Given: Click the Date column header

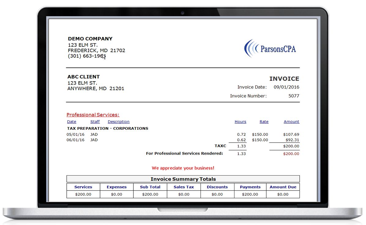Looking at the screenshot, I should pos(71,122).
